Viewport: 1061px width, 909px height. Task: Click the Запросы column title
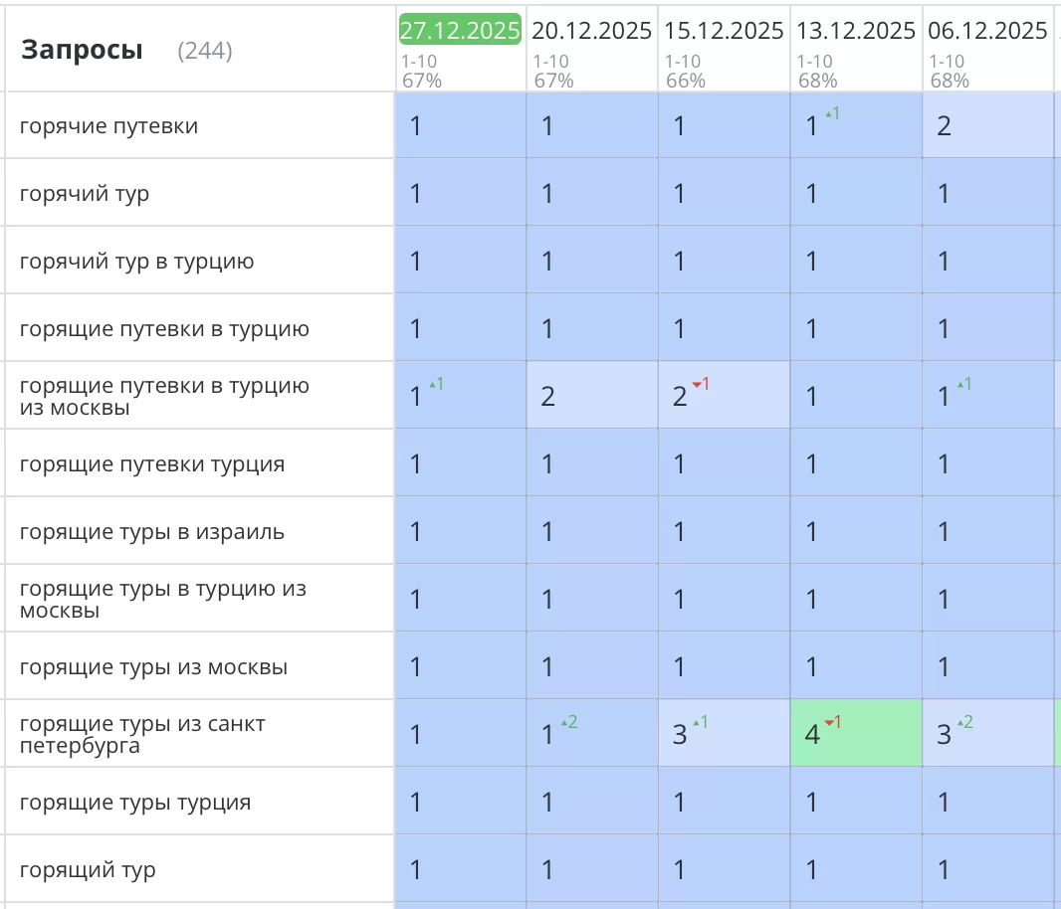tap(82, 50)
